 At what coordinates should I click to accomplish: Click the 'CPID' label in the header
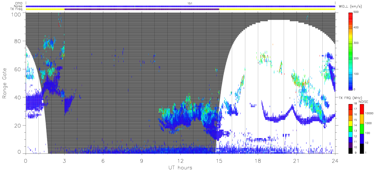pyautogui.click(x=19, y=3)
